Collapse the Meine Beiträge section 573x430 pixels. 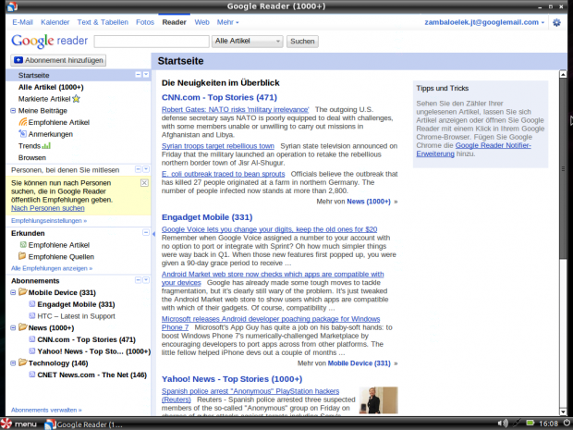[14, 110]
